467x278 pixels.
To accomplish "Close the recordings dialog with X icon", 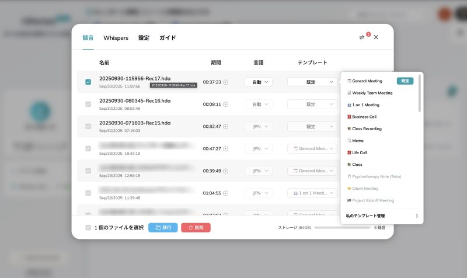I will click(376, 37).
